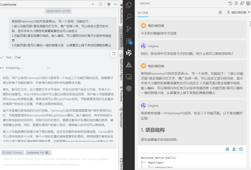Click the CodeGenie panel title
Screen dimensions: 251x170
coord(8,4)
